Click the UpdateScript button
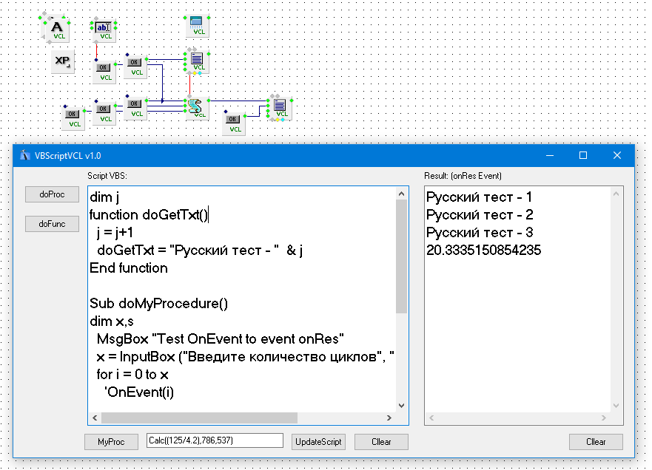The height and width of the screenshot is (470, 652). [x=318, y=442]
